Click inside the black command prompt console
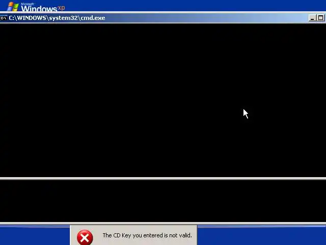The width and height of the screenshot is (326, 245). tap(163, 100)
